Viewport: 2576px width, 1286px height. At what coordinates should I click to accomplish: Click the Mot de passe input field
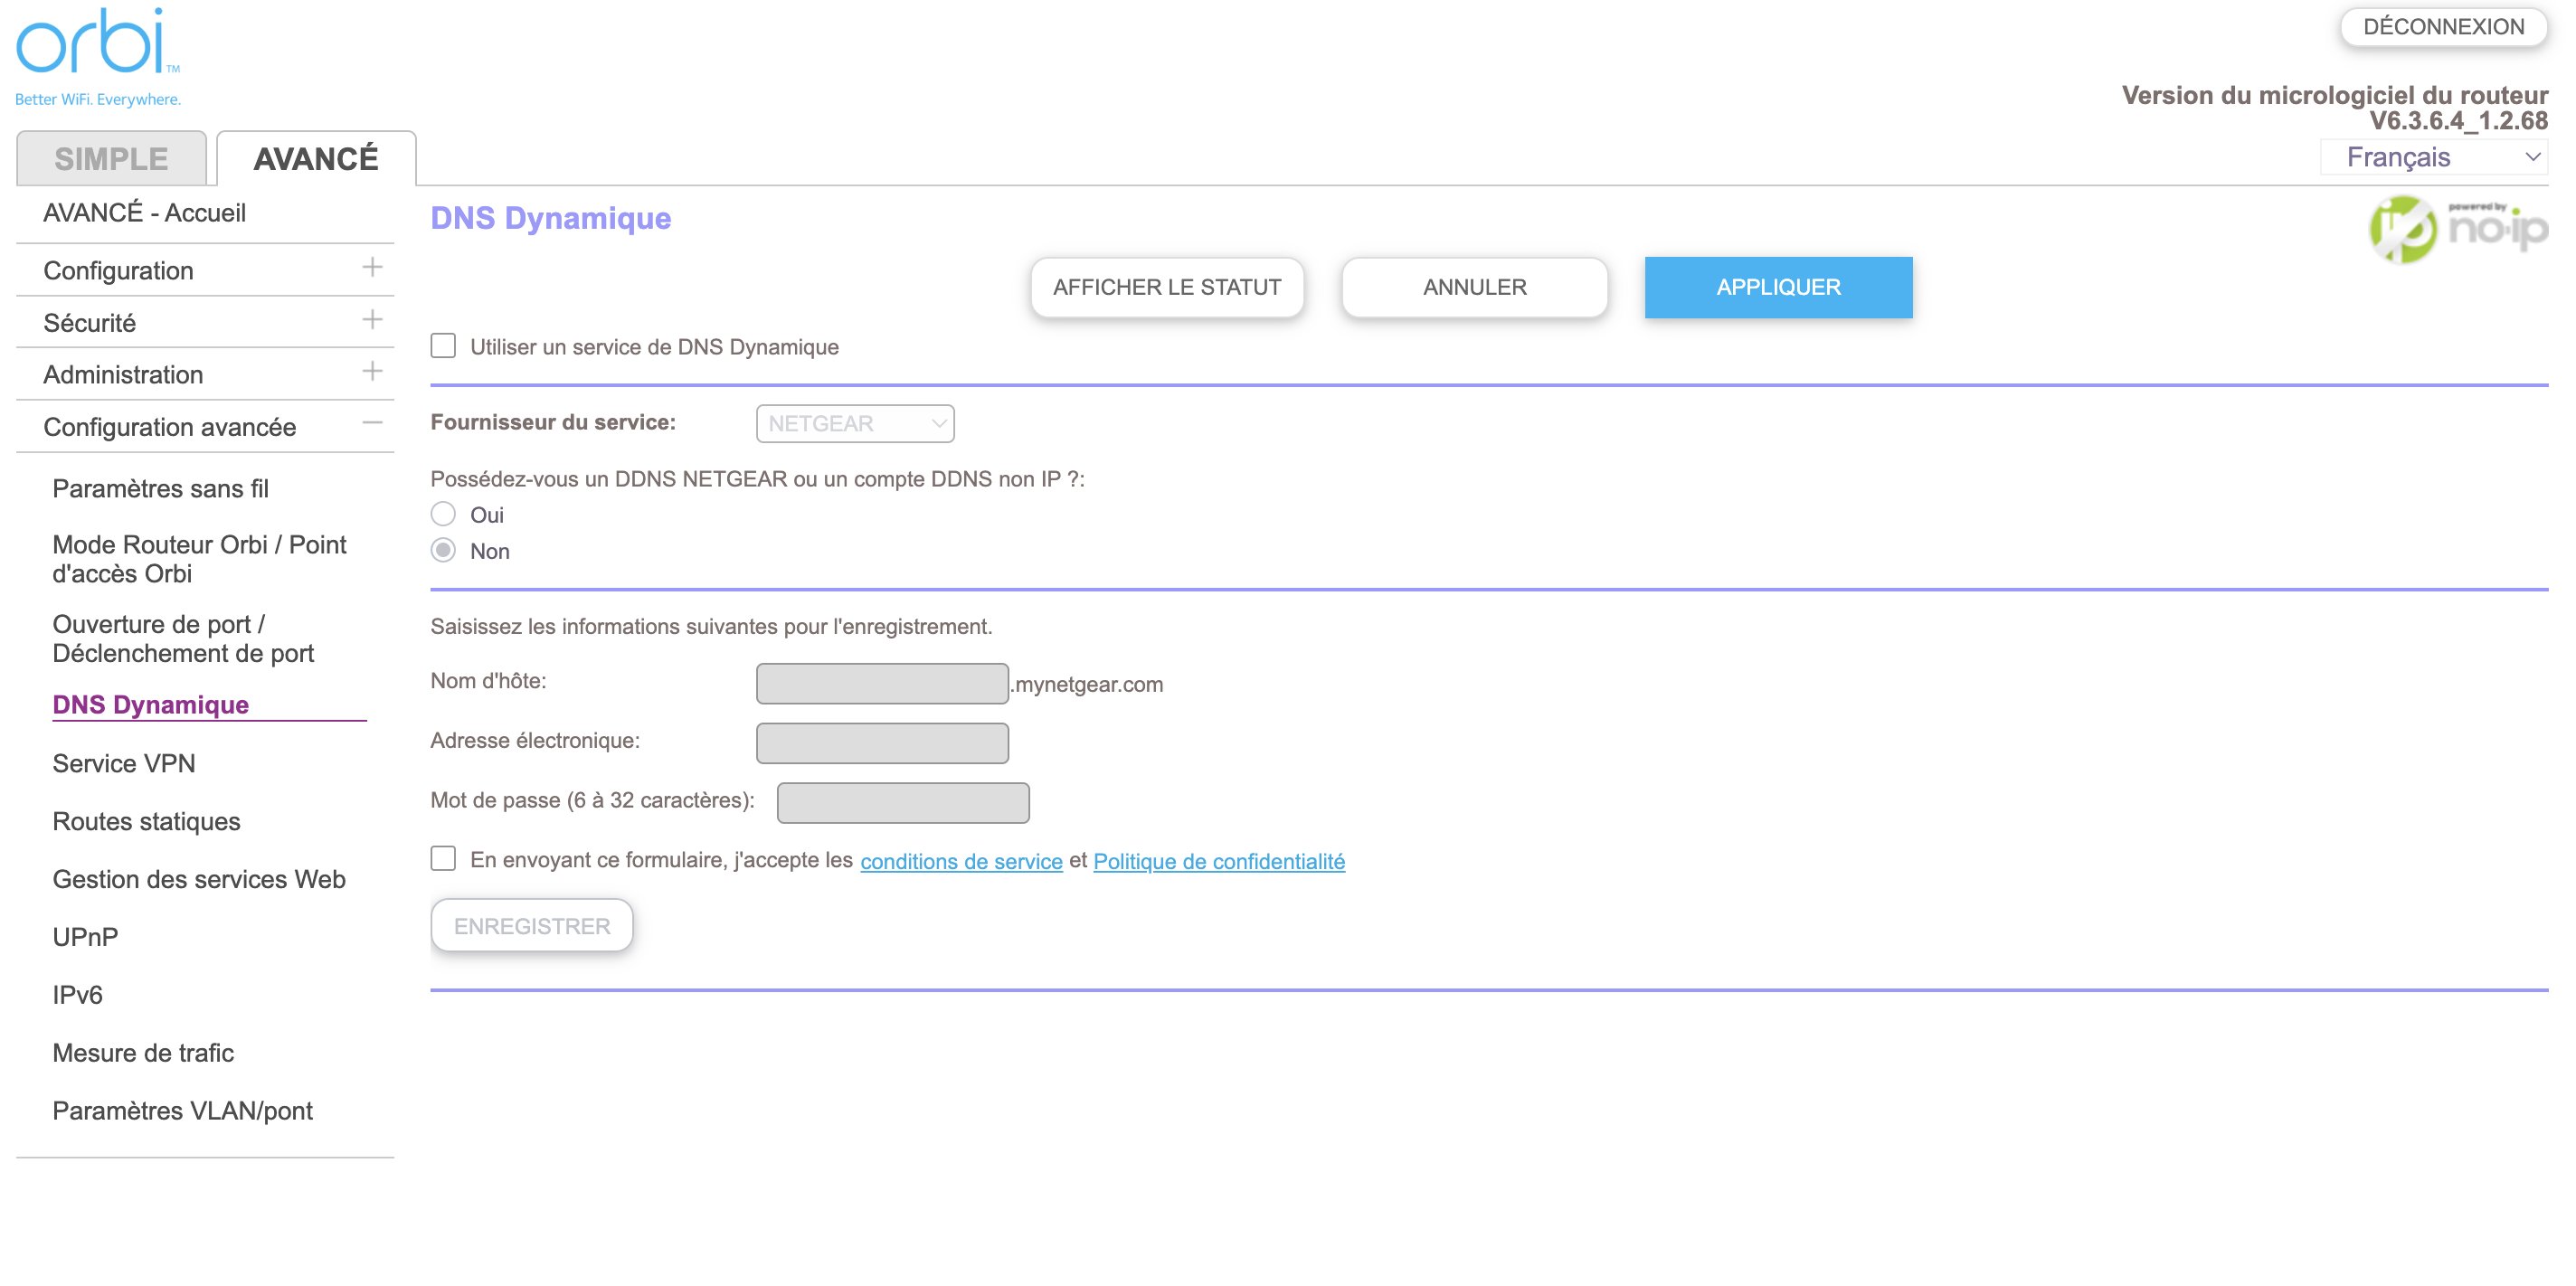pos(903,803)
